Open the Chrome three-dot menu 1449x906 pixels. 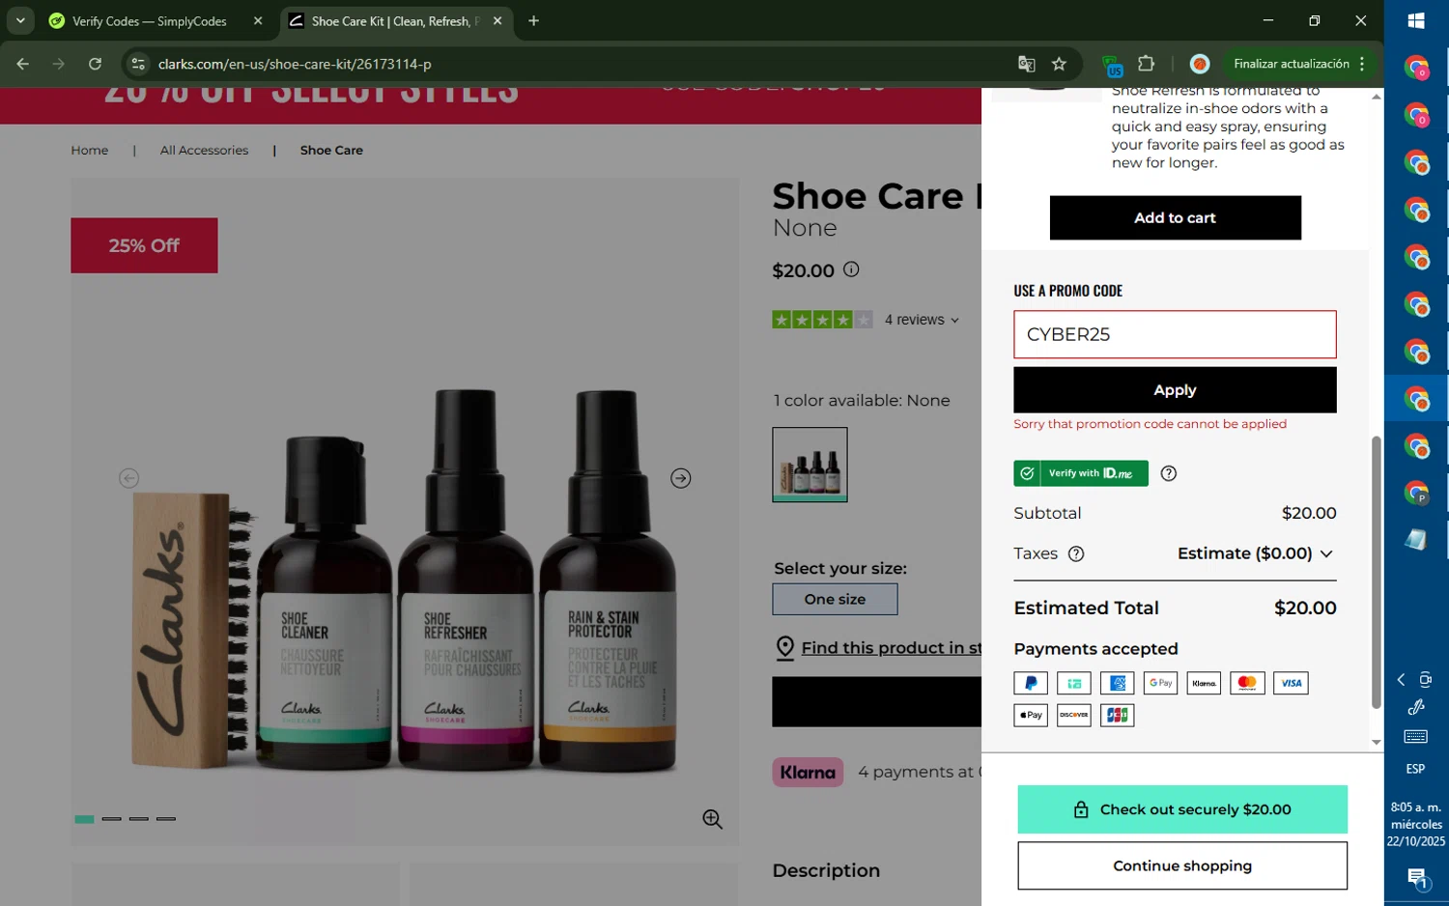1362,64
